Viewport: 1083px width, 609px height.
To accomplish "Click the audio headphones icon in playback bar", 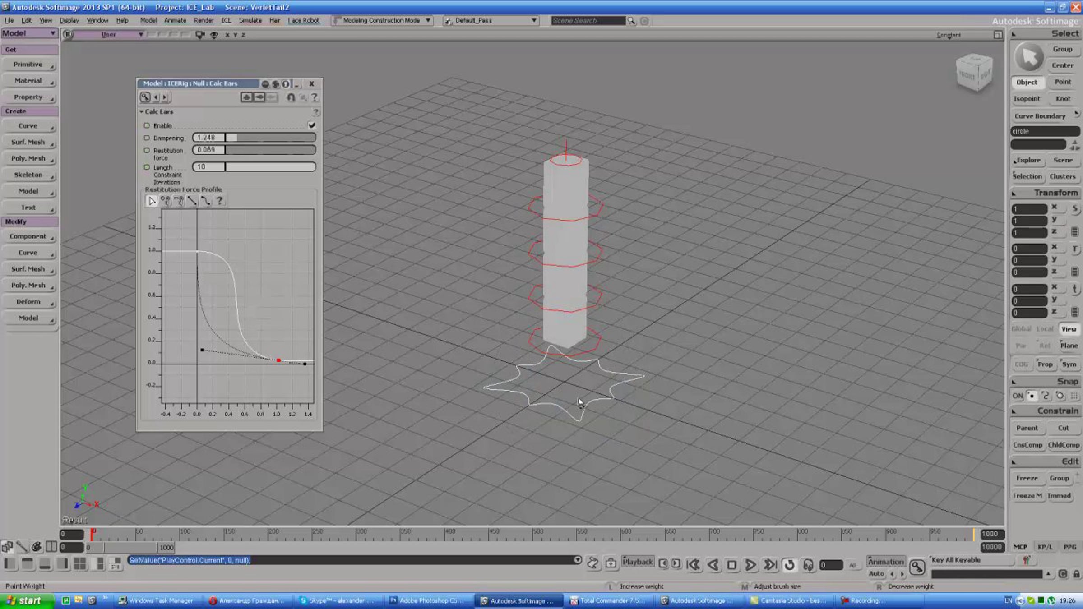I will [x=808, y=564].
